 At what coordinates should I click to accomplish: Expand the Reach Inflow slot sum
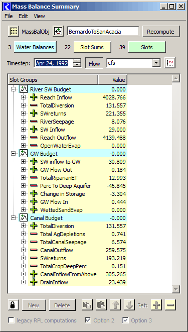click(23, 97)
